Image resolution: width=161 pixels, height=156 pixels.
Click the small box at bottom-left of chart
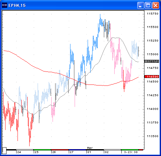point(4,150)
